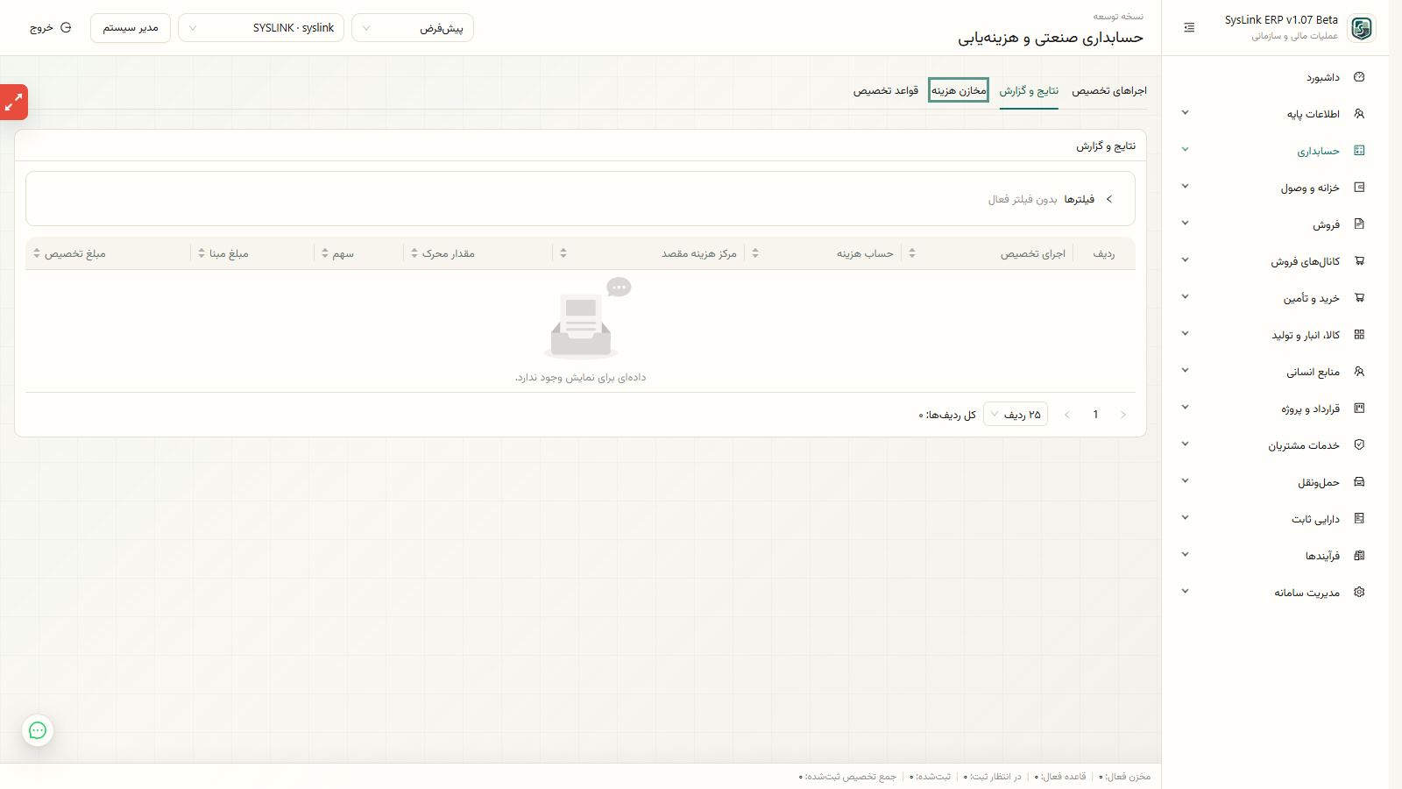
Task: Switch to مخازن هزینه tab
Action: (959, 90)
